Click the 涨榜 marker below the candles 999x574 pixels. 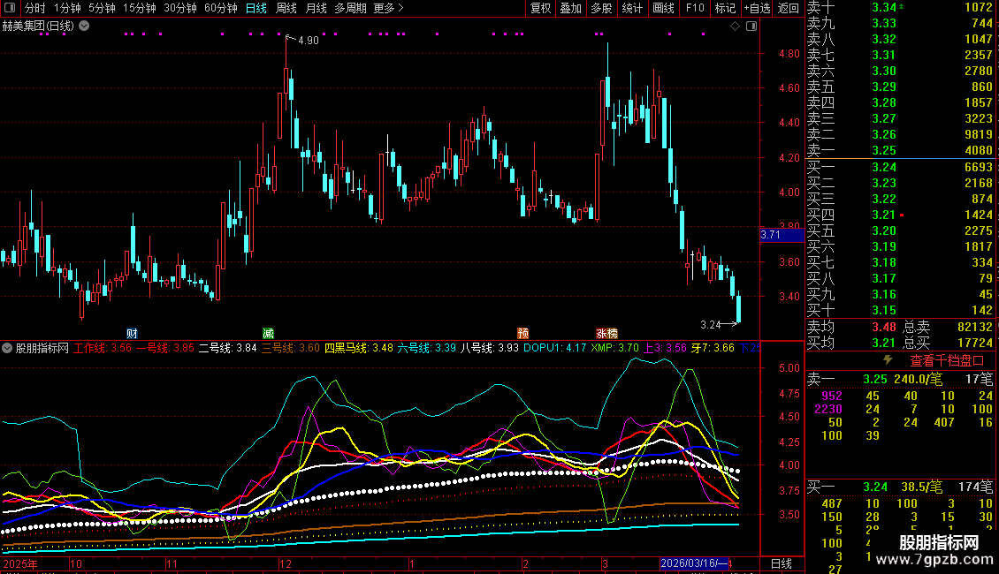point(606,333)
